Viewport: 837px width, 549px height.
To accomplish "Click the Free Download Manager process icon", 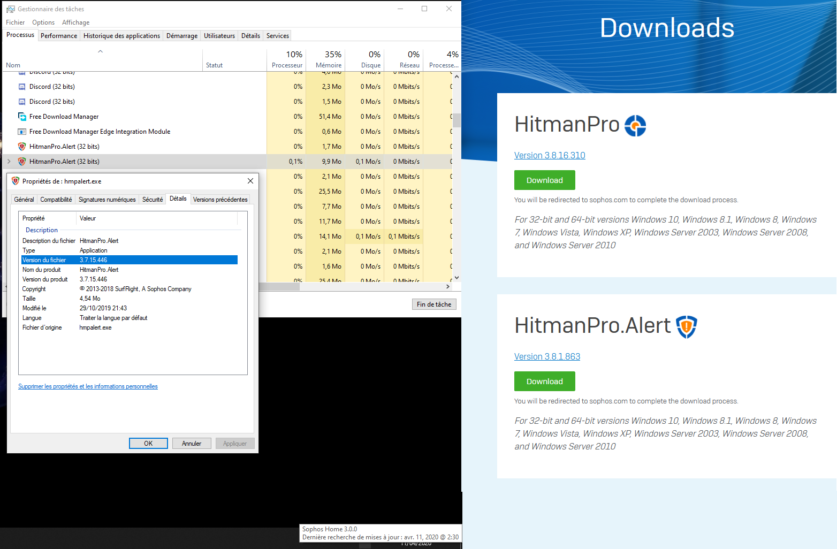I will [x=22, y=117].
